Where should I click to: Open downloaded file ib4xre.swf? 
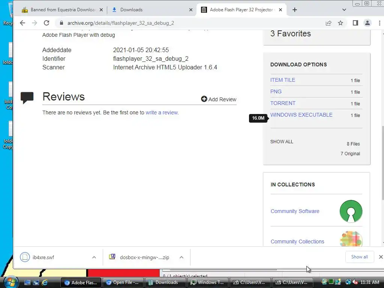click(x=43, y=257)
